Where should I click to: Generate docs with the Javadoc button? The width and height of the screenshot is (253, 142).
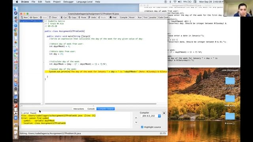pos(153,17)
